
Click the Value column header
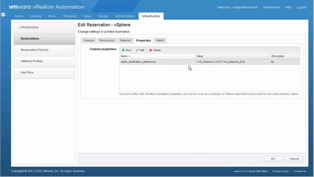pyautogui.click(x=232, y=56)
